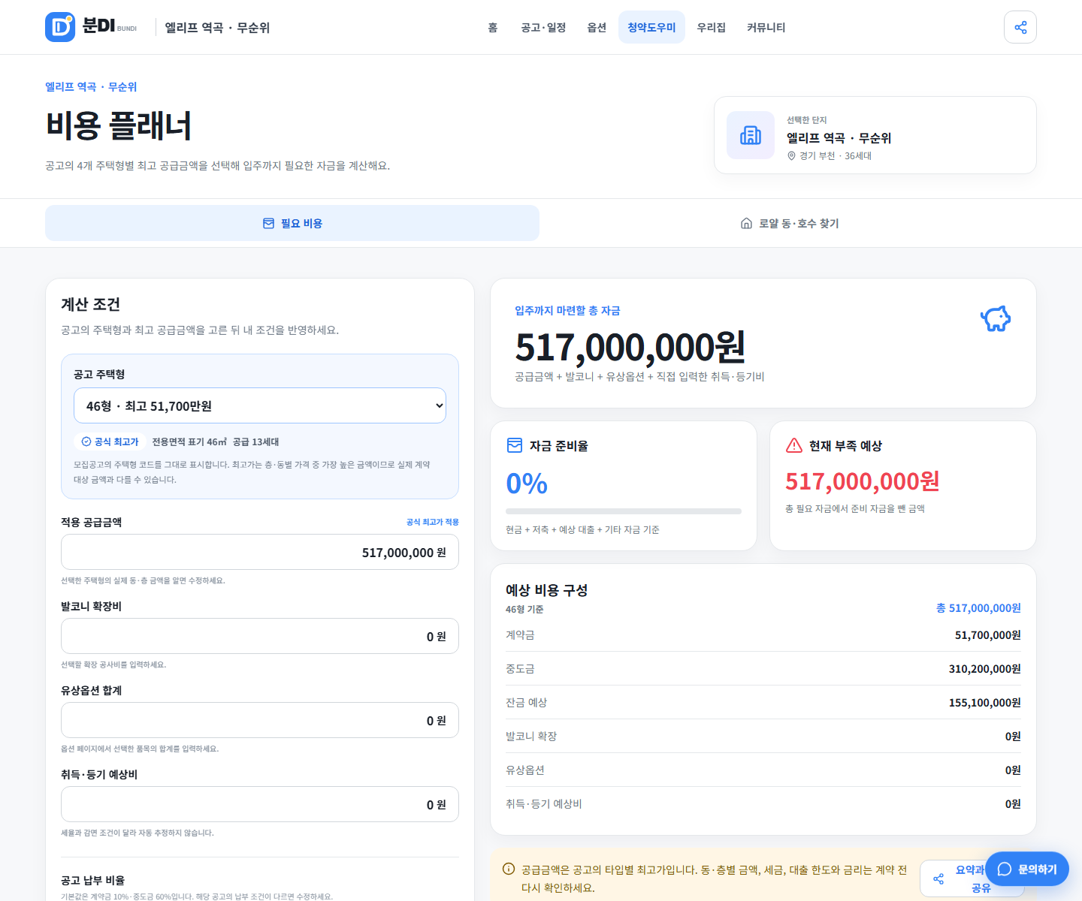Click header title 엘리프 역곡 · 무순위
This screenshot has width=1082, height=901.
click(217, 28)
